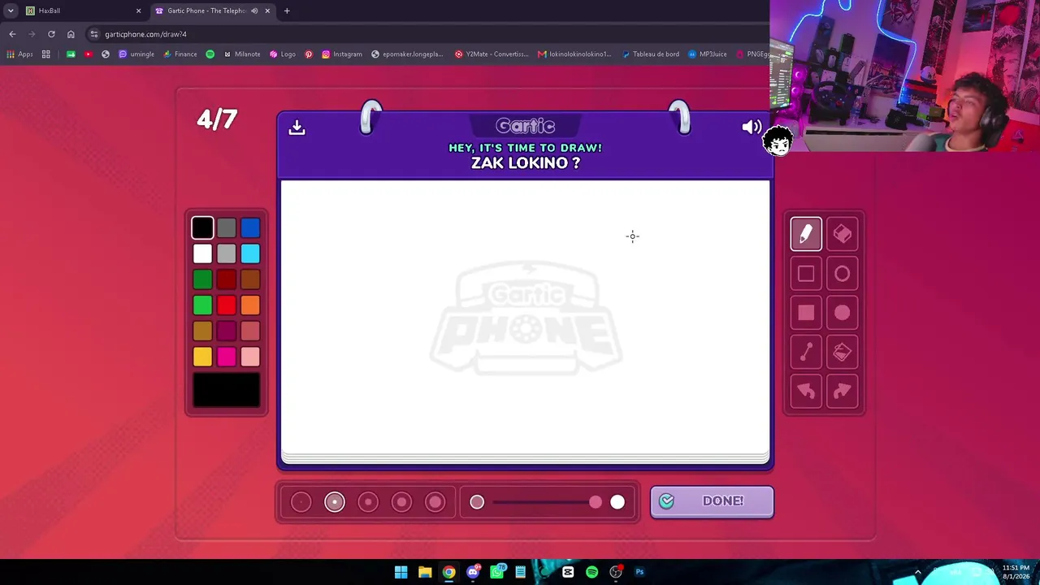Image resolution: width=1040 pixels, height=585 pixels.
Task: Open the Apps bookmark shortcut
Action: coord(19,54)
